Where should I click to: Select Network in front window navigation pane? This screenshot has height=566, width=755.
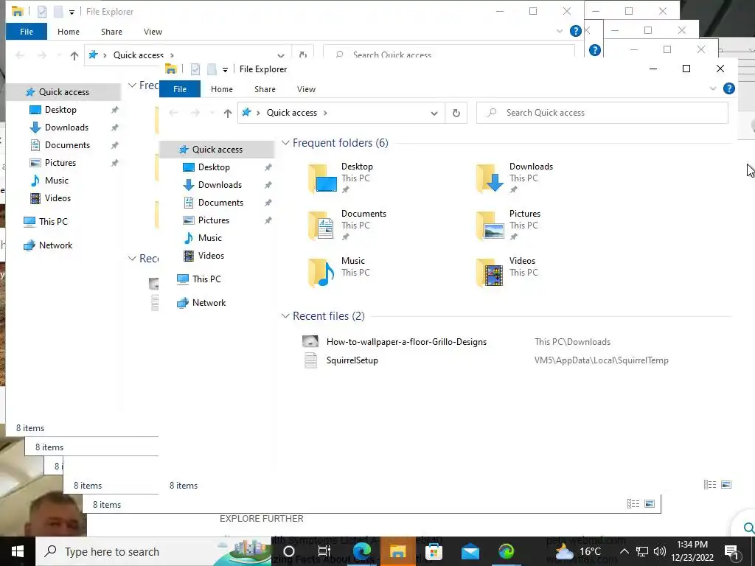209,303
